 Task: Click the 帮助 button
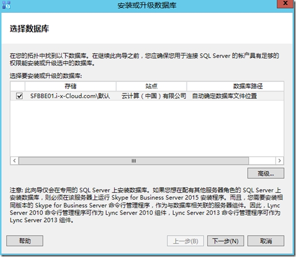pos(25,241)
